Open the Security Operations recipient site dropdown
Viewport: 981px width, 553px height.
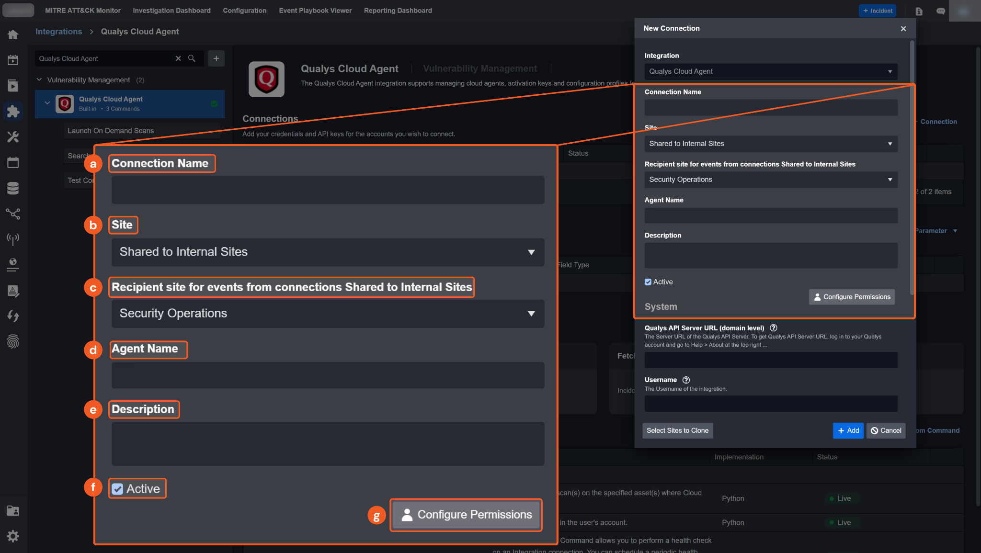point(771,180)
